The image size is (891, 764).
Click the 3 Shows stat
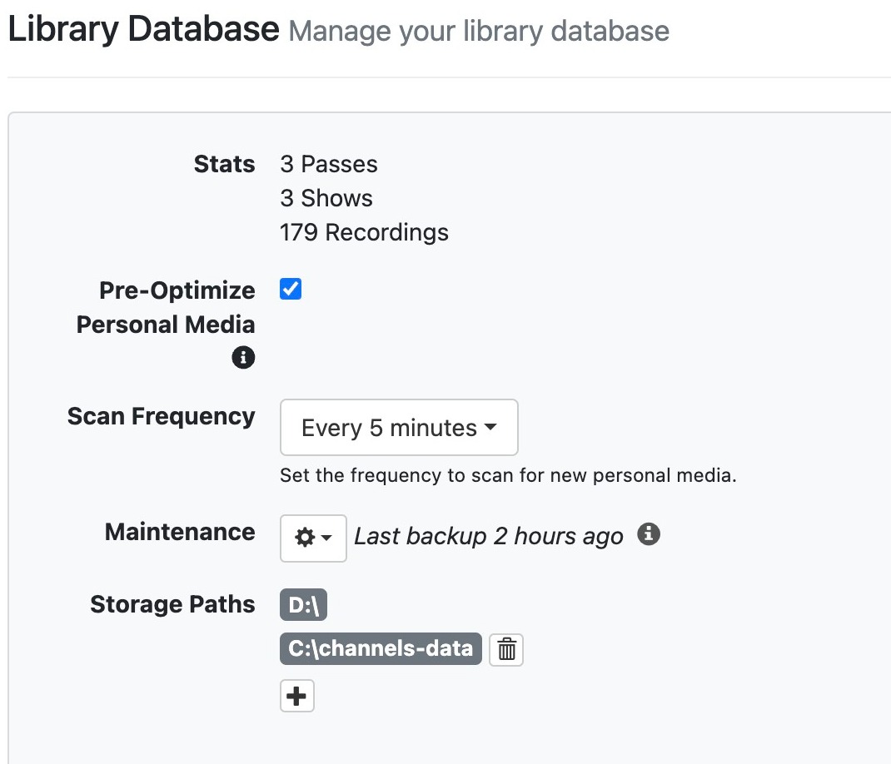pos(326,198)
